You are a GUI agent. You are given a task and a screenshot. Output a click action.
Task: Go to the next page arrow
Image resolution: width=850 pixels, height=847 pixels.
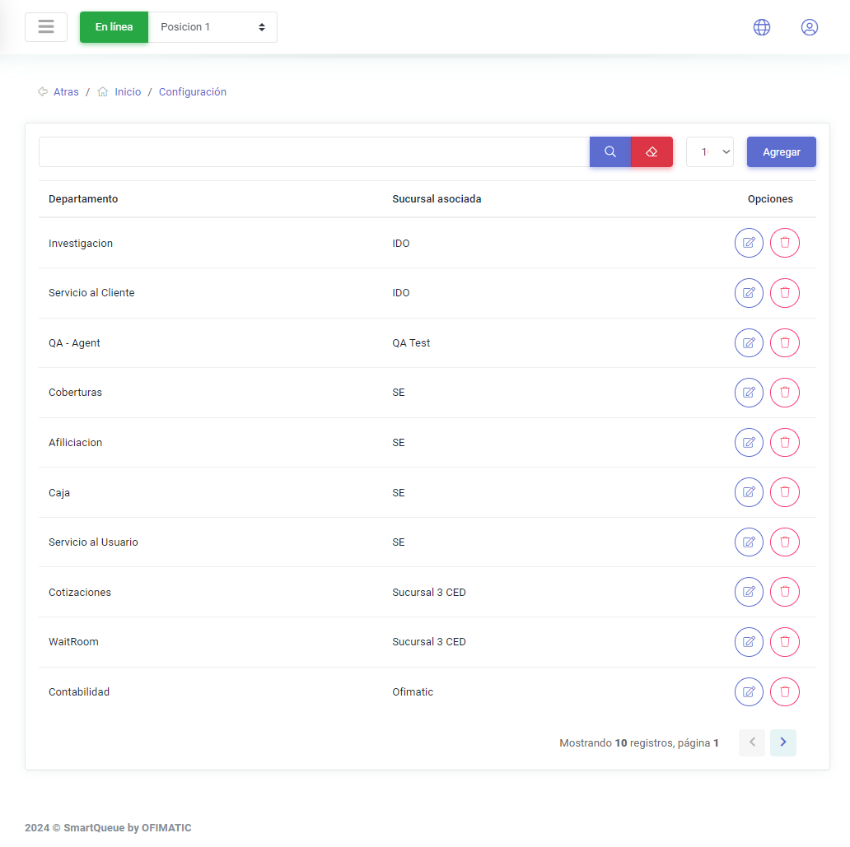[782, 742]
